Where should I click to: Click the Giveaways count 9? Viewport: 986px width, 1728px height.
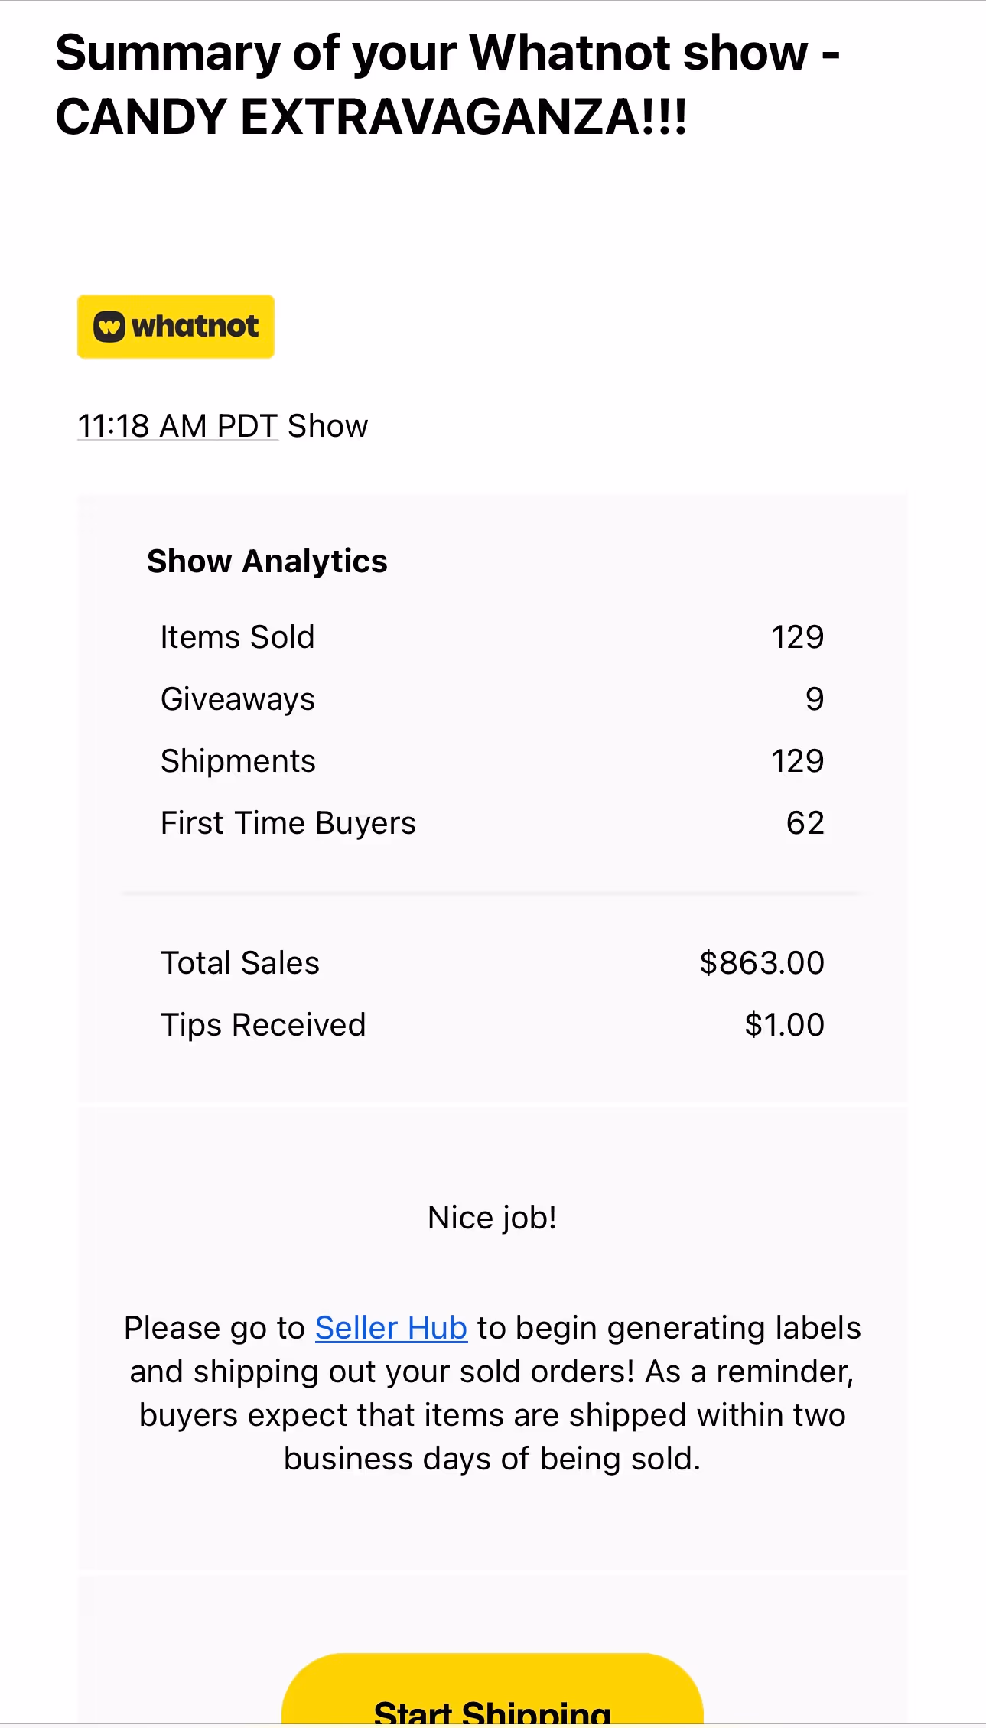814,699
